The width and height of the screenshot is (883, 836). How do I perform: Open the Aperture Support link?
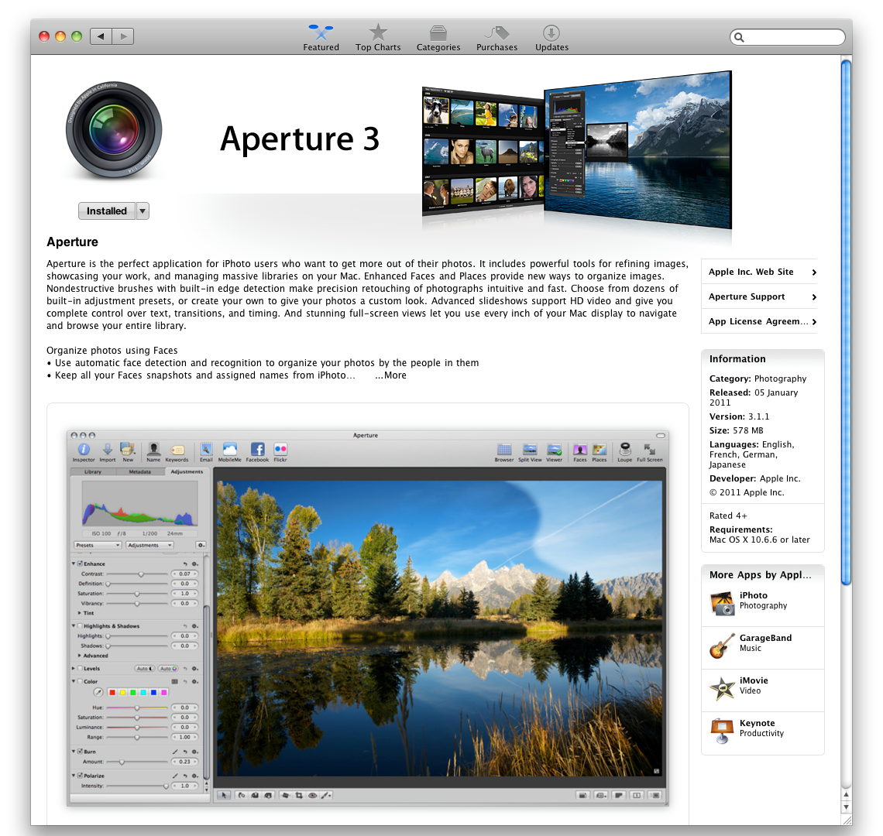(759, 296)
